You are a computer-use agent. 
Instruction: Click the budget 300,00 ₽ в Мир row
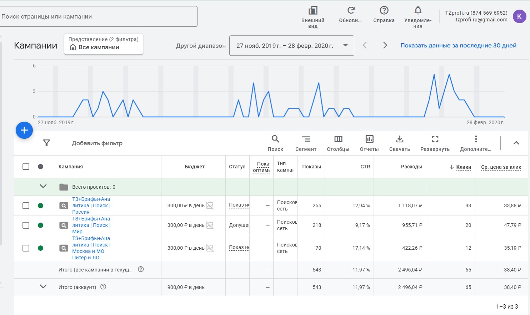click(x=186, y=225)
